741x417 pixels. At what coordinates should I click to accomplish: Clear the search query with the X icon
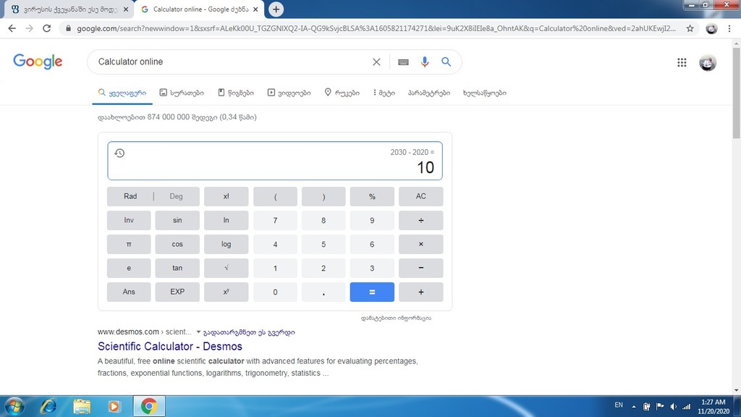376,62
